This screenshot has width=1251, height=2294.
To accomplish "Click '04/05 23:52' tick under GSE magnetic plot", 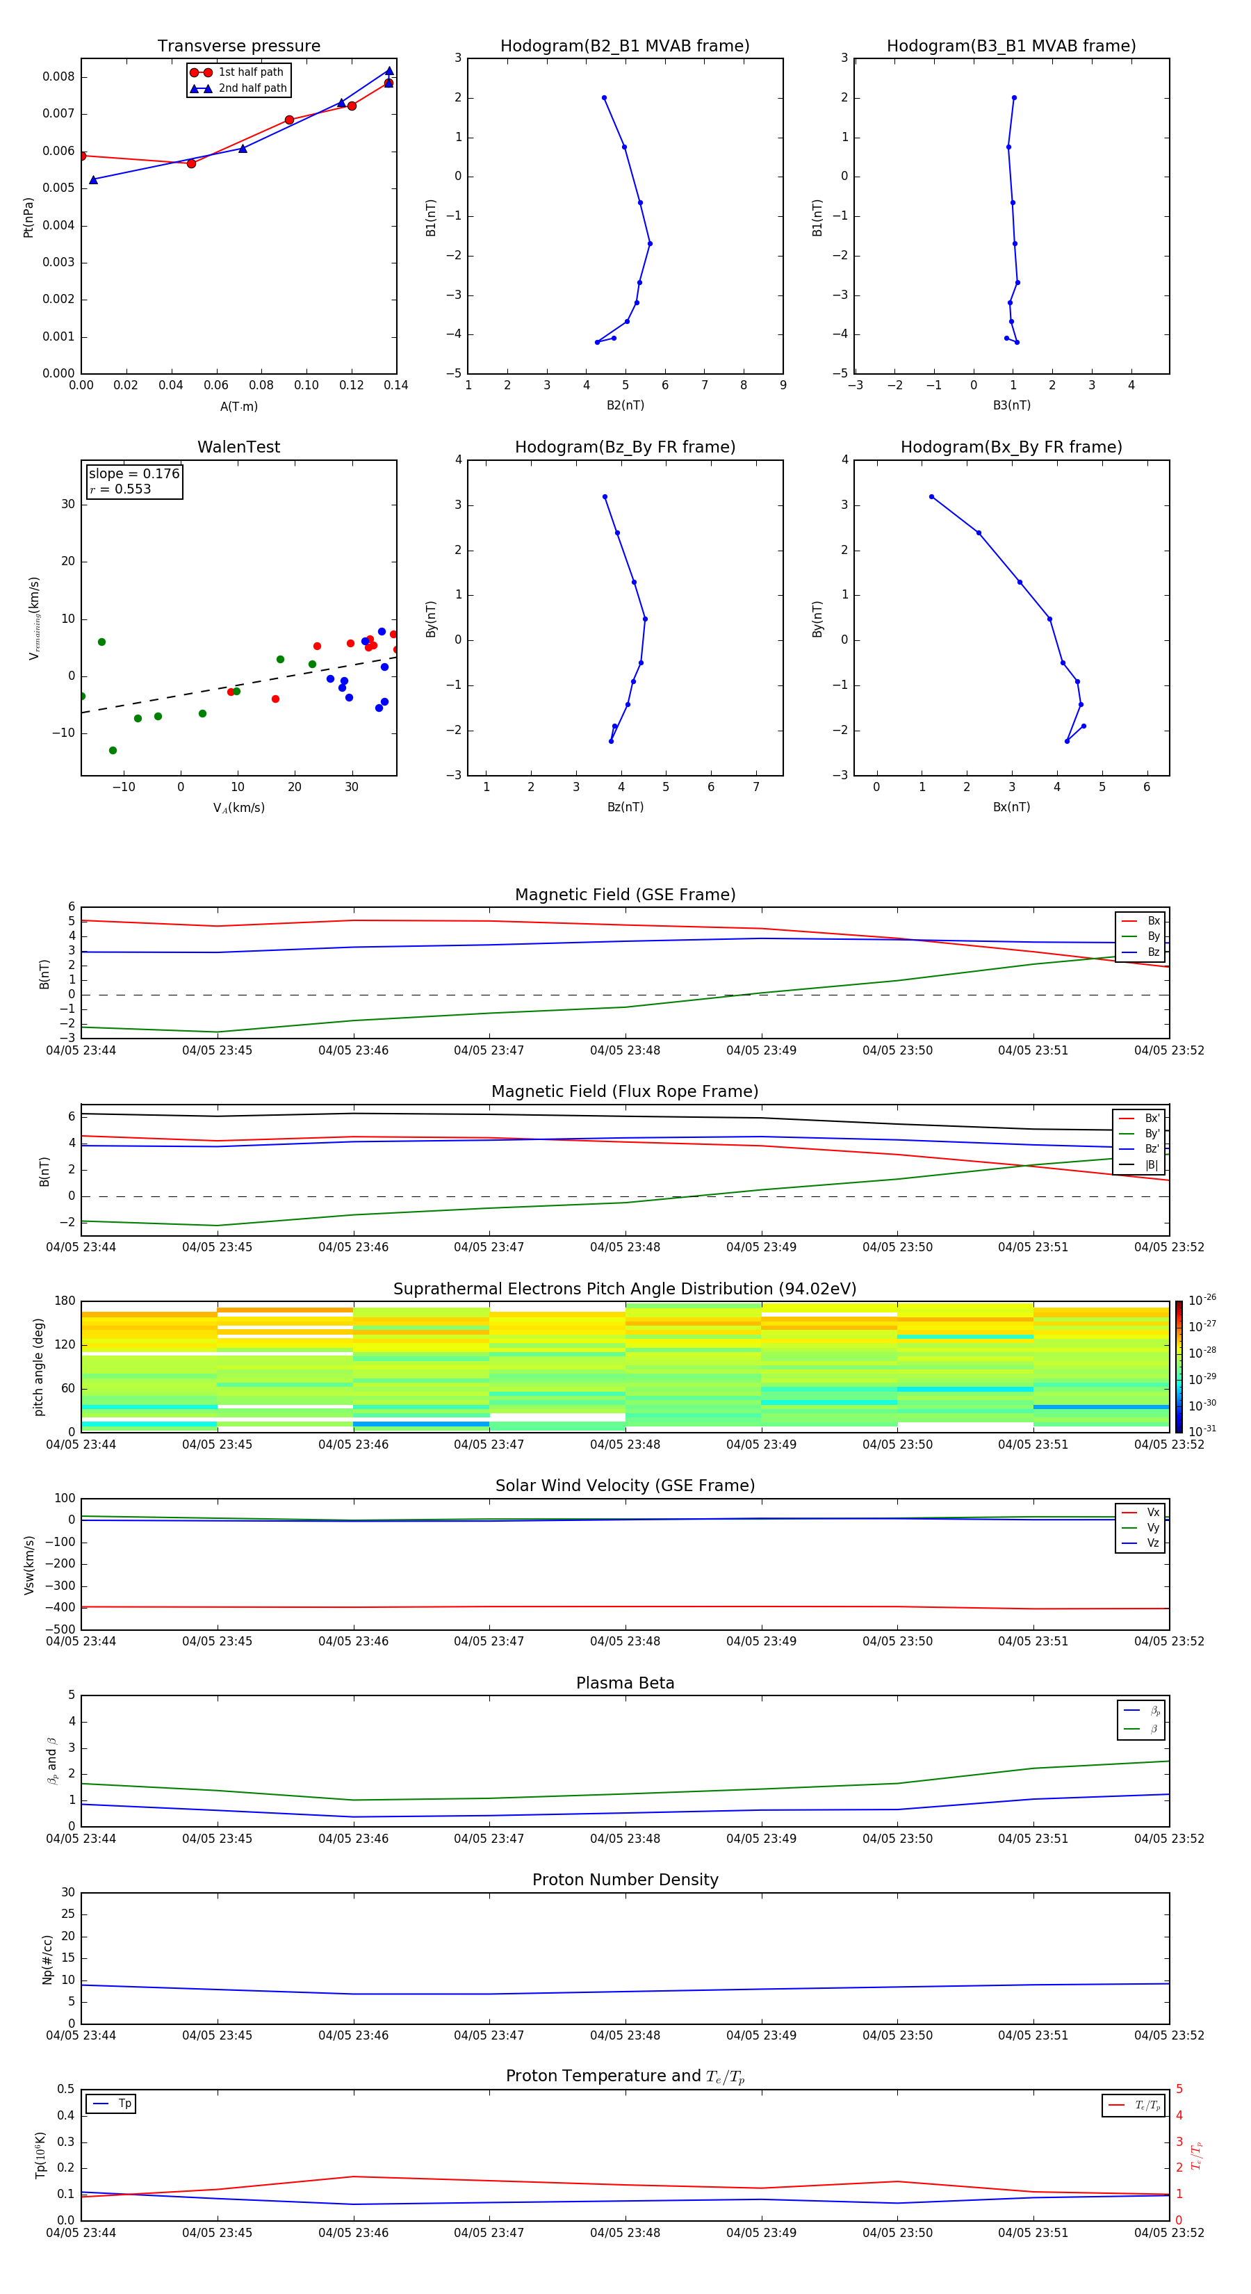I will (x=1169, y=1051).
